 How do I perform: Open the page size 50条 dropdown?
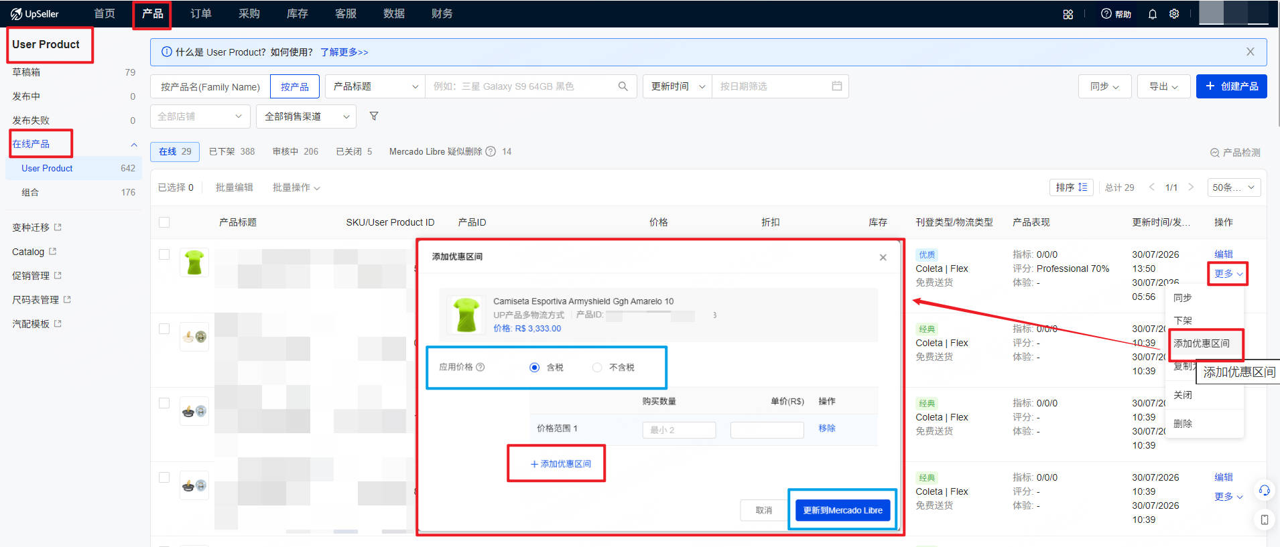[1234, 187]
